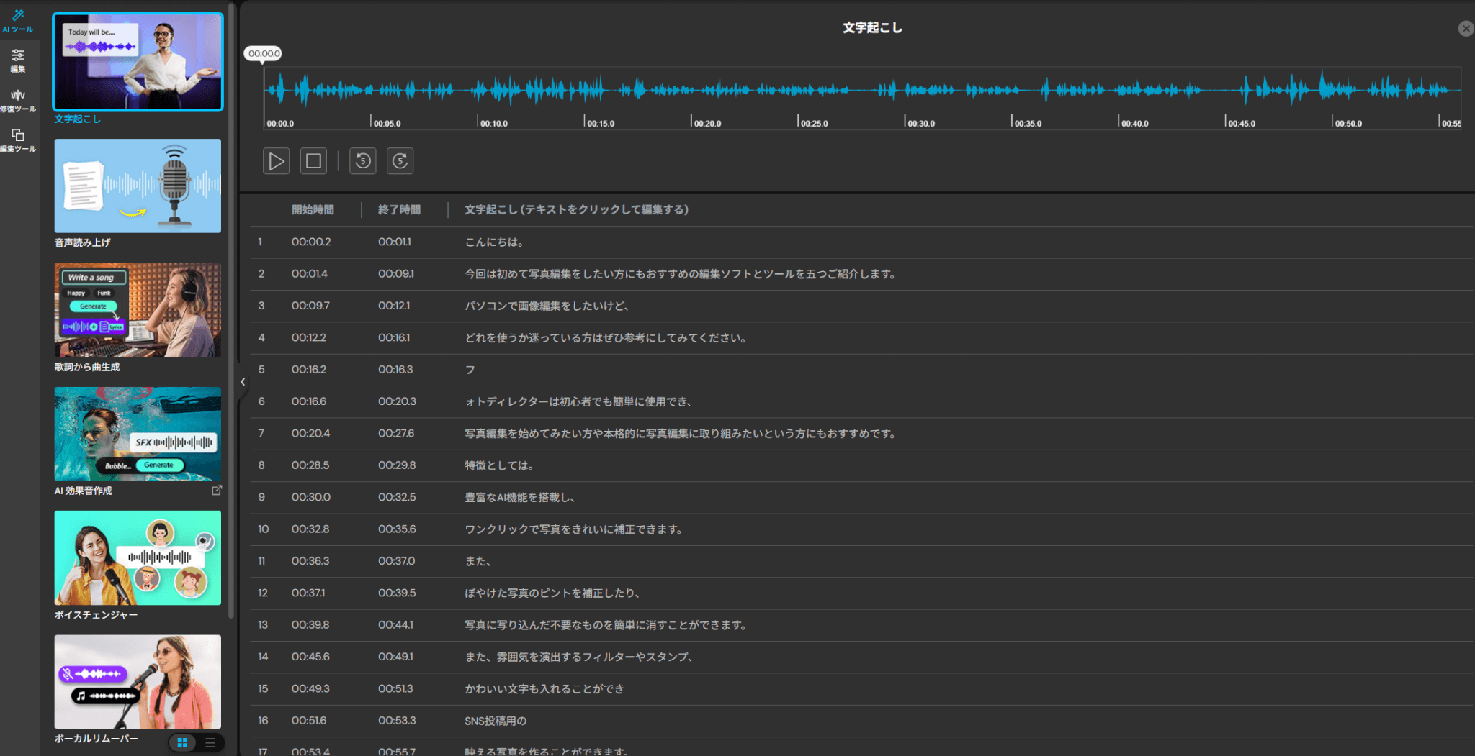Open AI 効果音作成 external link icon
Image resolution: width=1475 pixels, height=756 pixels.
(x=217, y=490)
